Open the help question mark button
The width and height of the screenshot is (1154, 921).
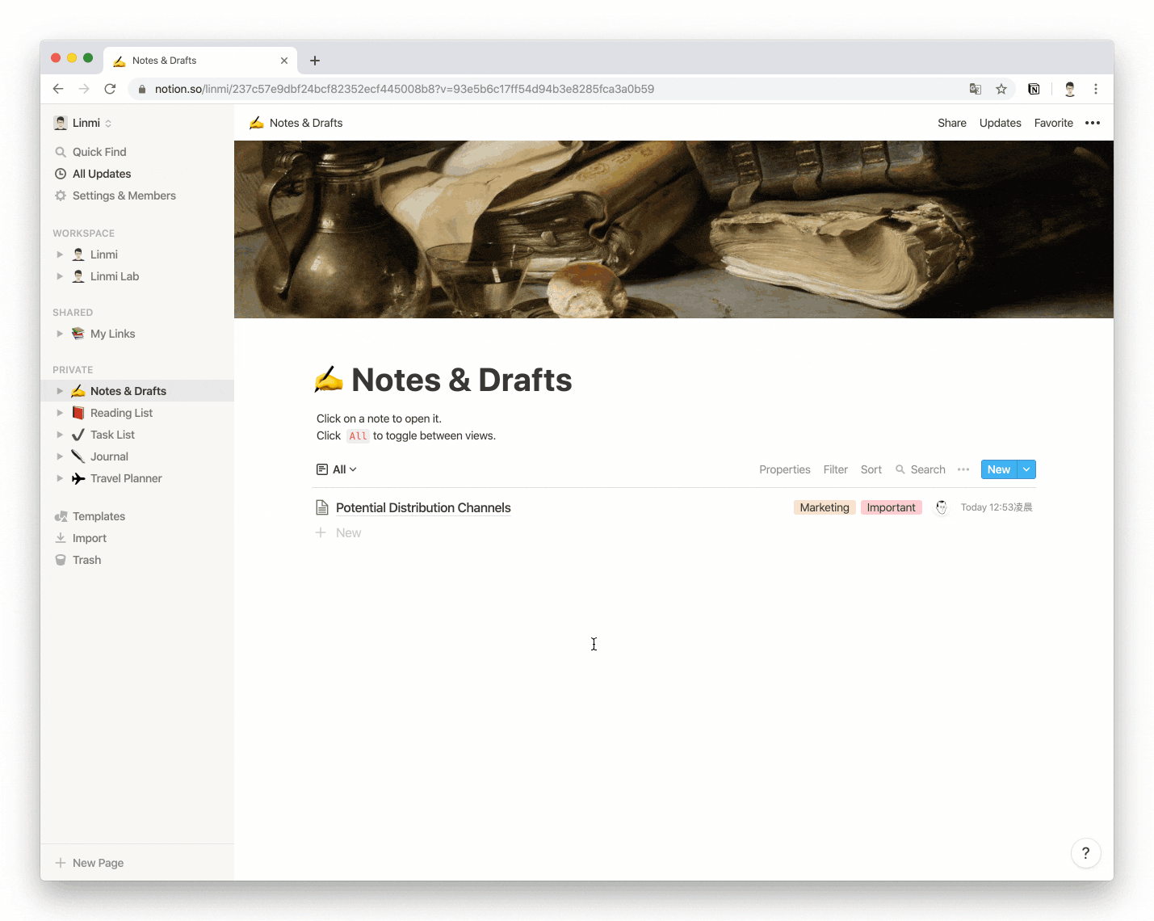coord(1086,853)
